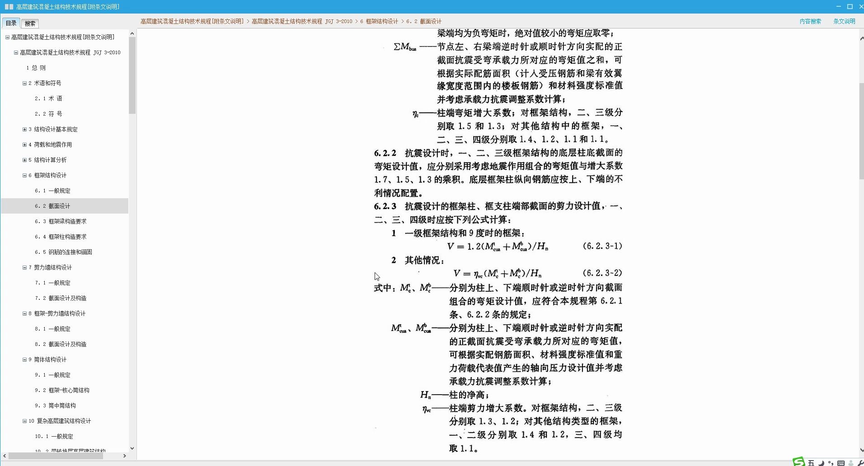The height and width of the screenshot is (466, 864).
Task: Switch to the 搜索 tab
Action: [x=30, y=23]
